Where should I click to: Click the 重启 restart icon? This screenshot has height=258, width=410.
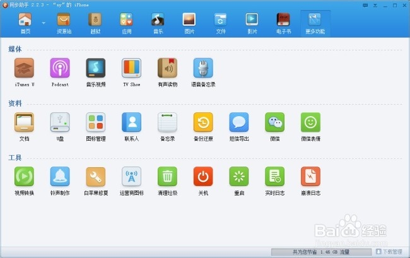(x=239, y=177)
